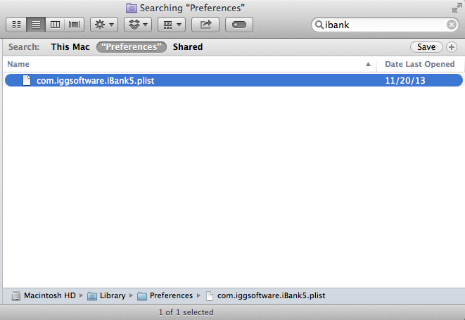
Task: Sort by the Name column header
Action: click(189, 64)
